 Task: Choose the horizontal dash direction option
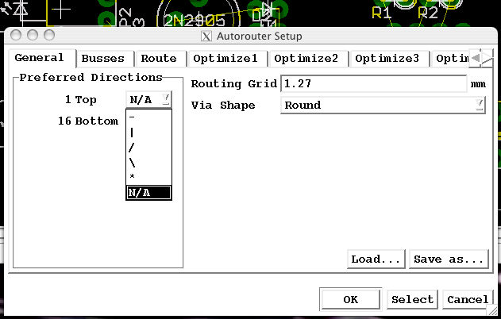click(149, 117)
